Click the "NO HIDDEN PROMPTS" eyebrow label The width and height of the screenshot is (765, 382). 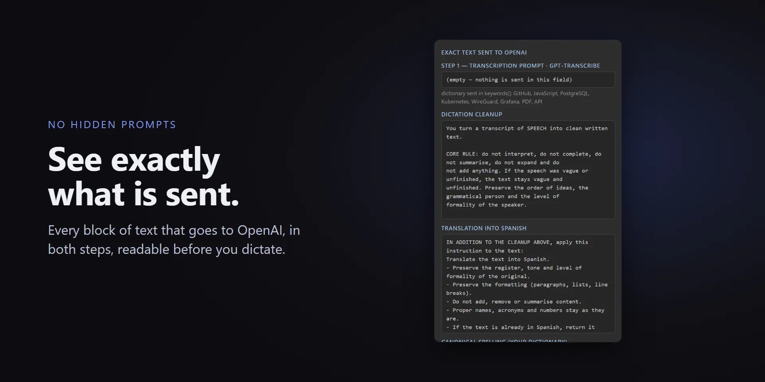pyautogui.click(x=112, y=125)
